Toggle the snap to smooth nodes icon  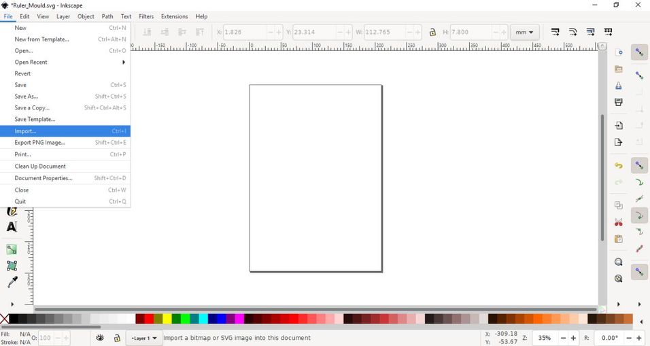point(640,232)
